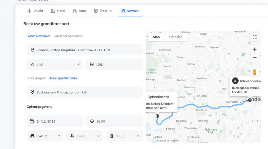Zoom in on the map
The height and width of the screenshot is (149, 268).
[254, 49]
